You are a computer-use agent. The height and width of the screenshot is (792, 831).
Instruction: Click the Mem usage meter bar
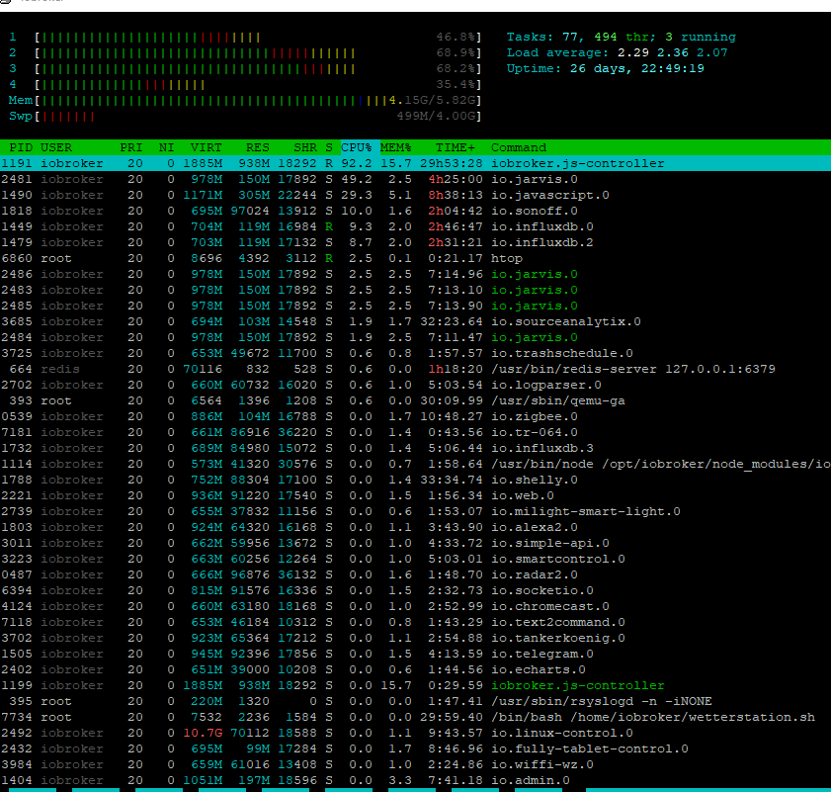tap(245, 100)
